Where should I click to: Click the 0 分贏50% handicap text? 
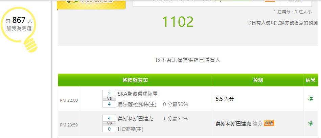coord(175,104)
